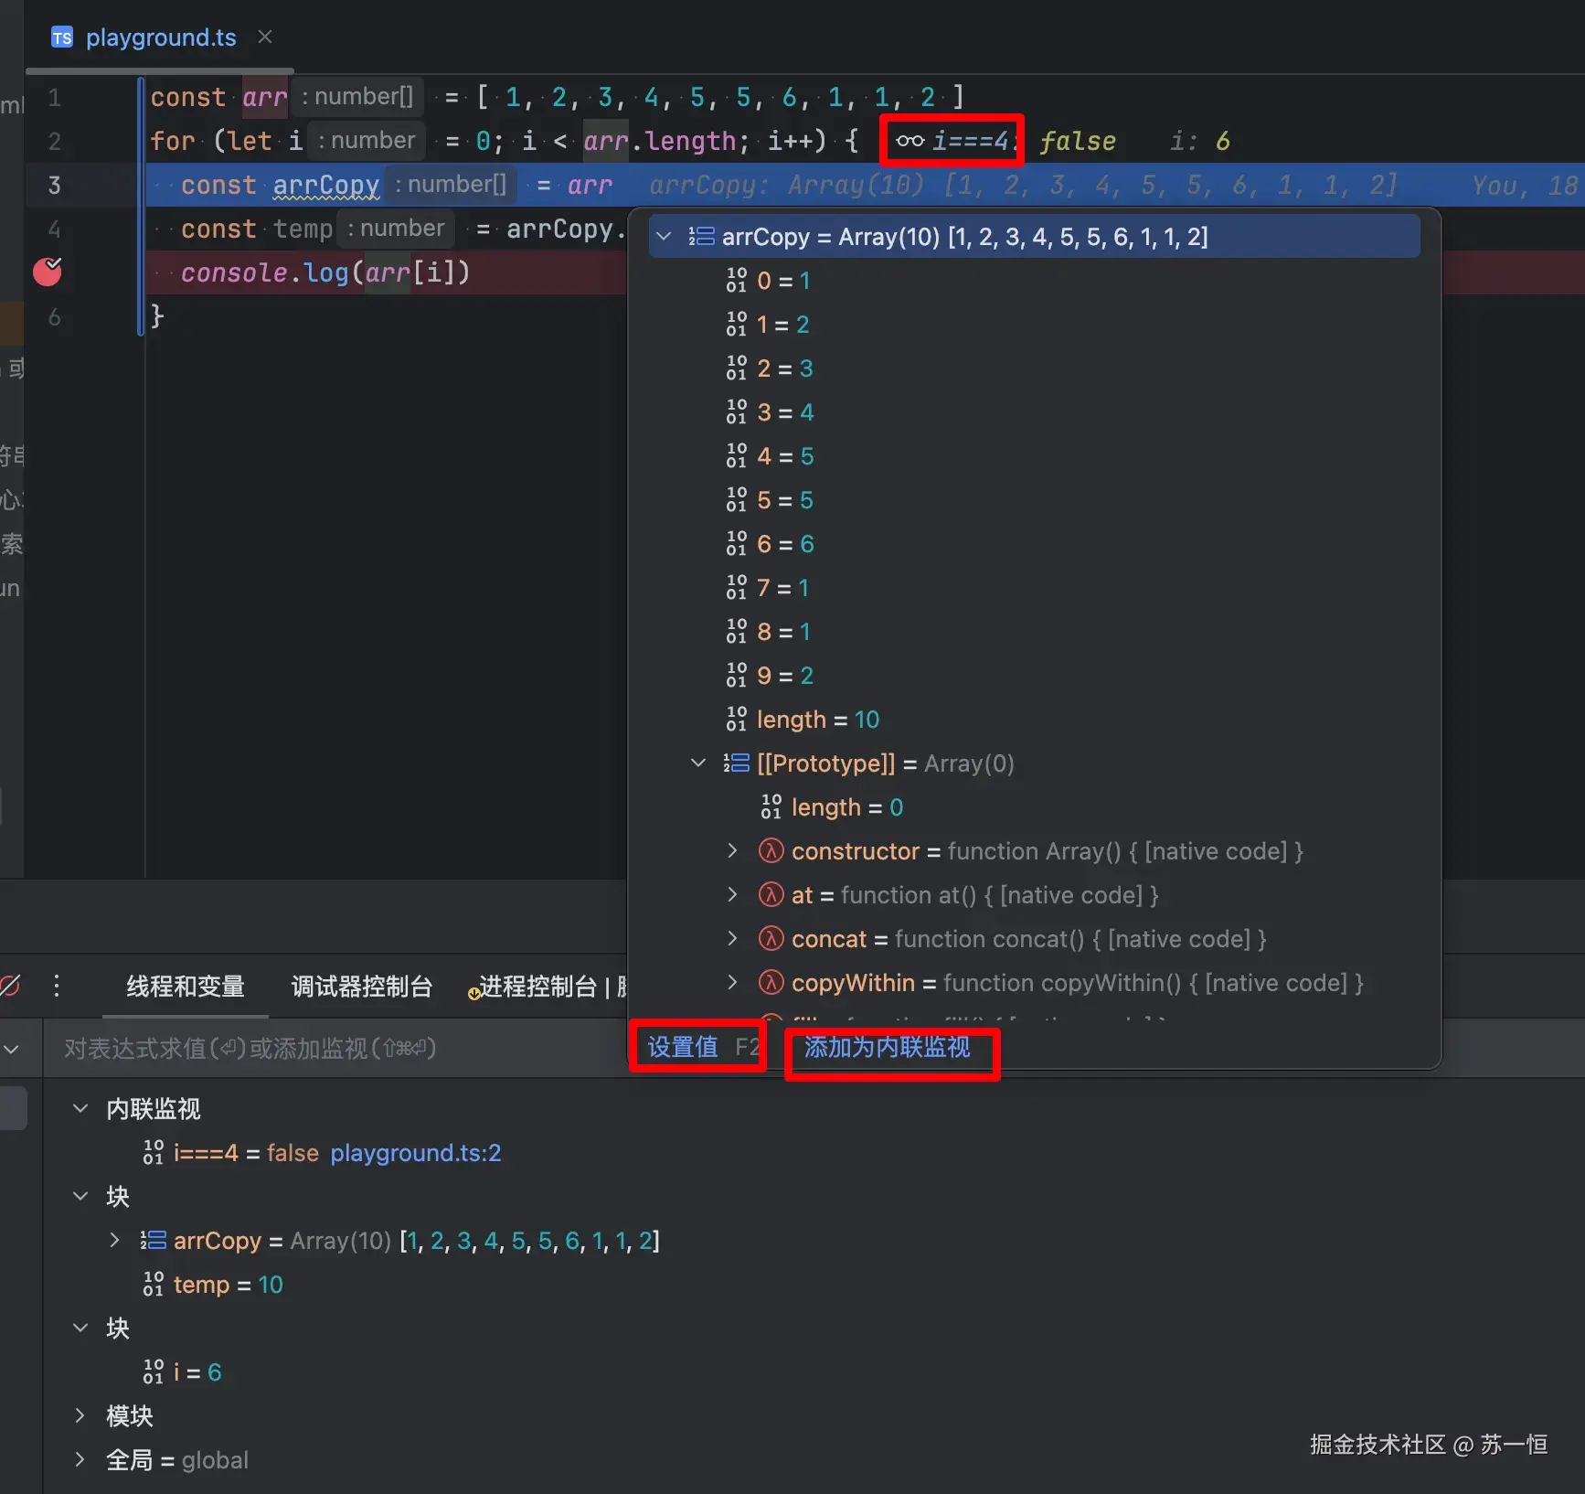
Task: Switch to the playground.ts editor tab
Action: click(161, 37)
